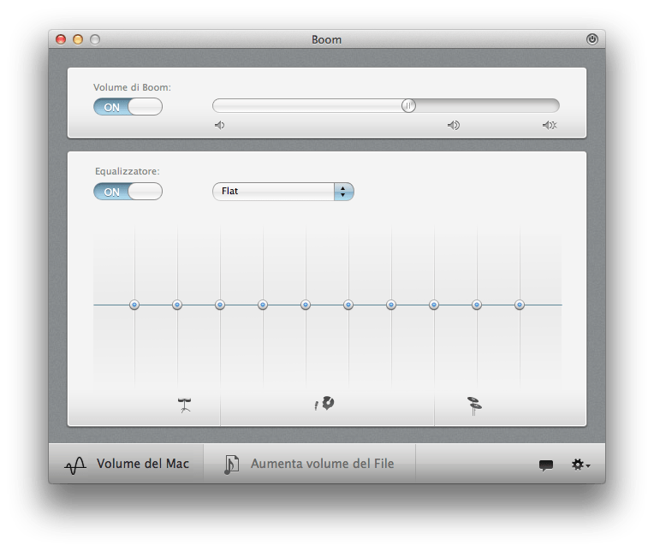Click the second equalizer band knob
This screenshot has width=654, height=551.
[x=177, y=305]
